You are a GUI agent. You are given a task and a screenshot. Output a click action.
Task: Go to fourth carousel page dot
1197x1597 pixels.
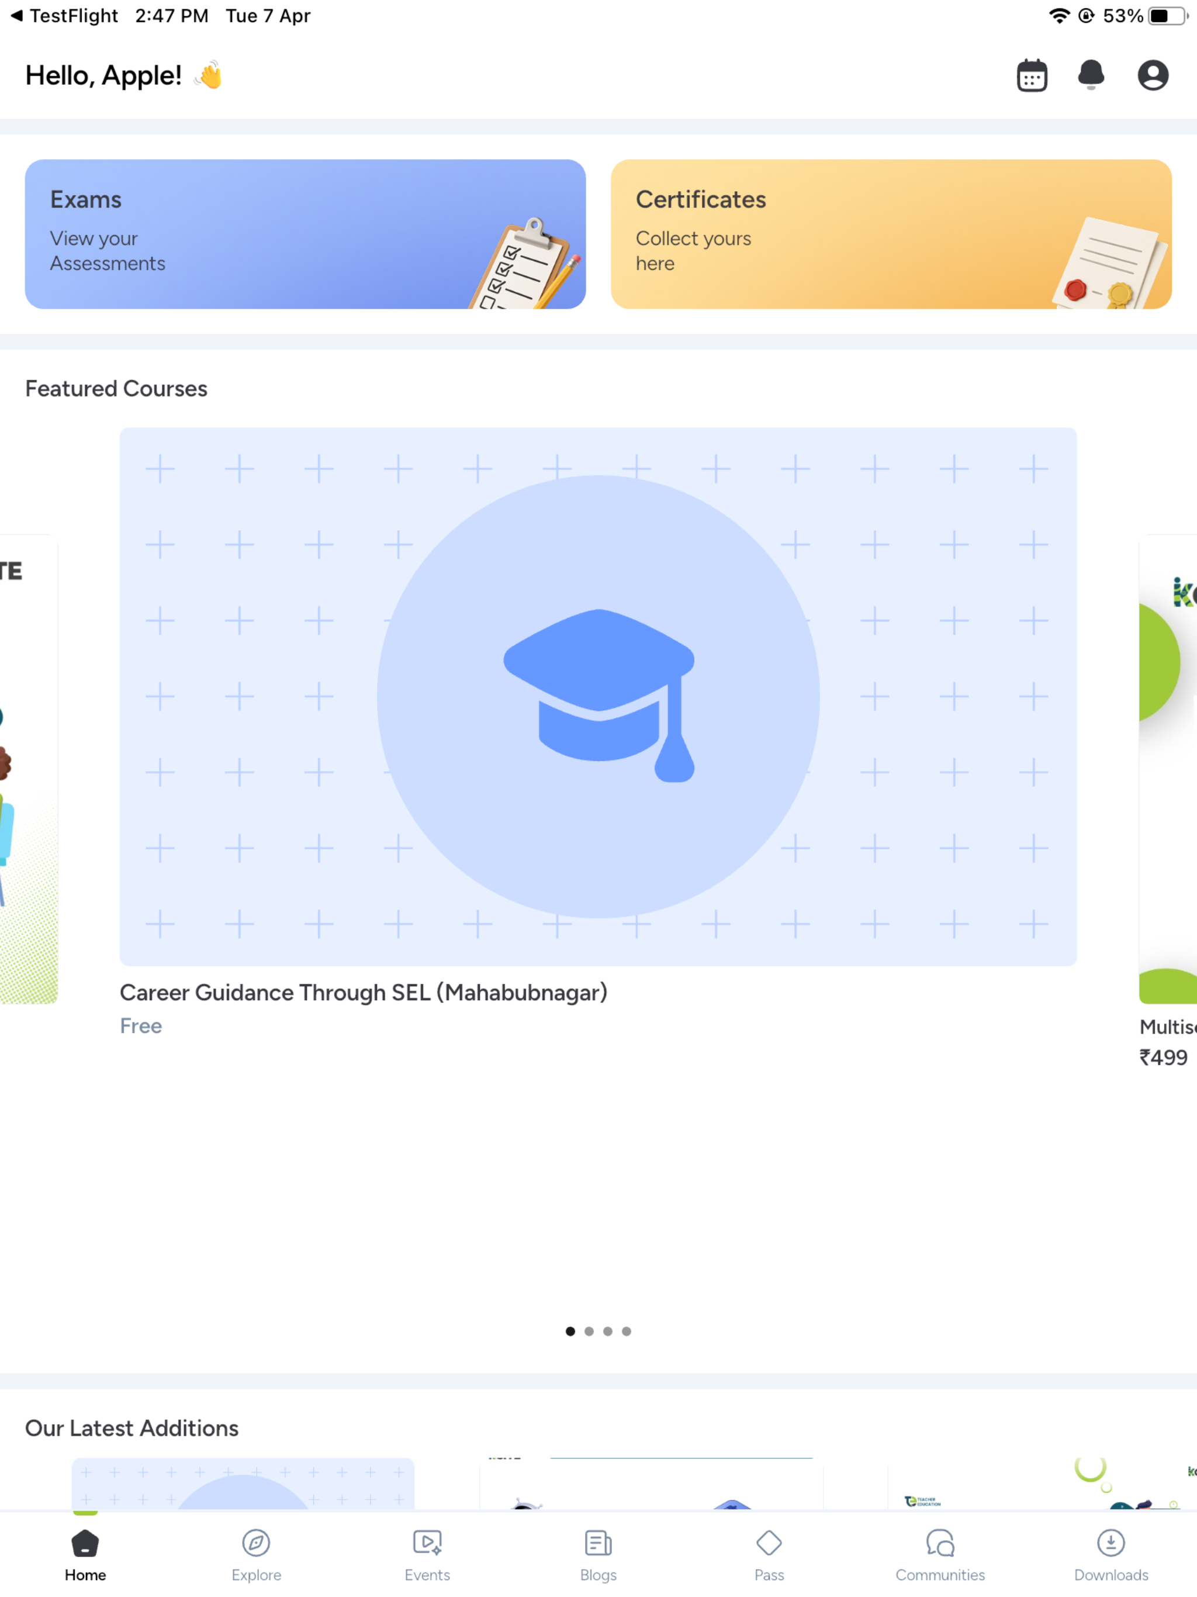627,1331
